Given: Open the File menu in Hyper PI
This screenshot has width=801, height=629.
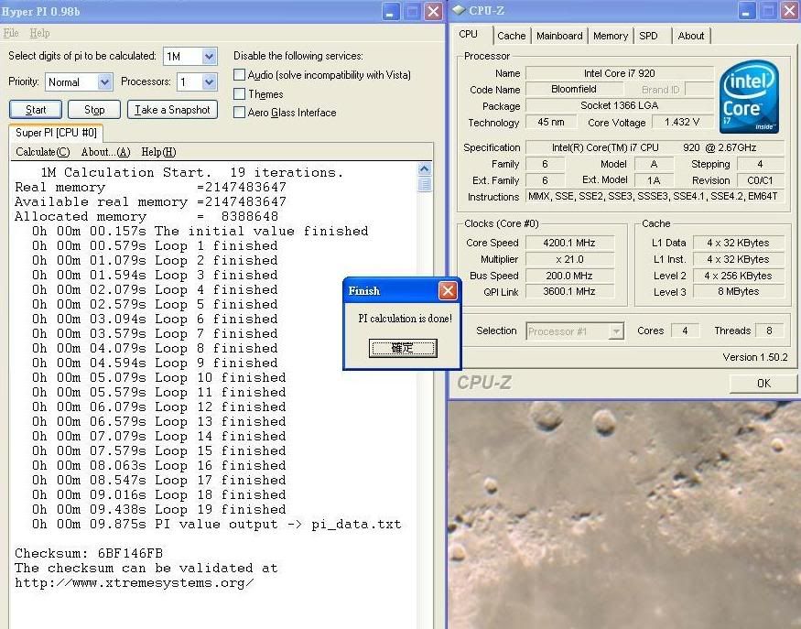Looking at the screenshot, I should 11,33.
